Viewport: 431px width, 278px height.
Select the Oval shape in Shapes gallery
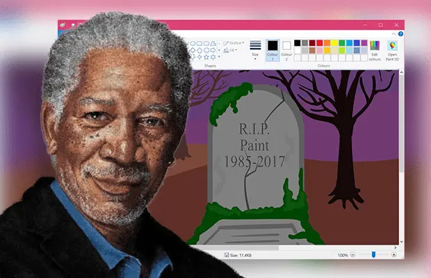click(193, 43)
